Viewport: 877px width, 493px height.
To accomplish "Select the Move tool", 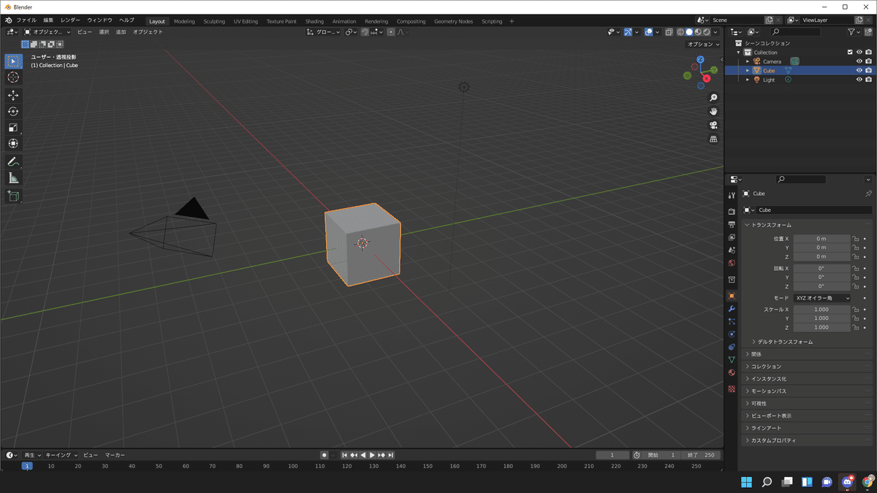I will 13,96.
